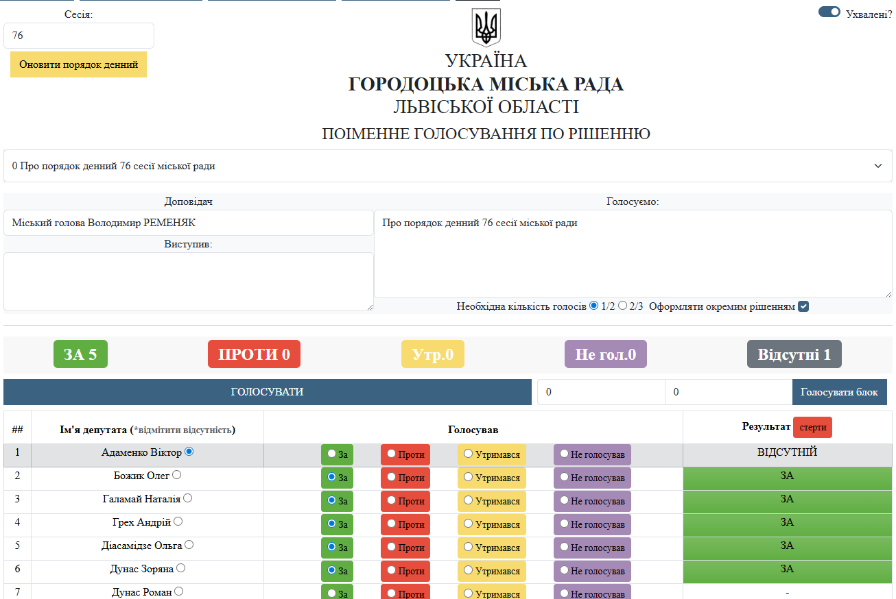Click the 'Сесія' number input field

pyautogui.click(x=79, y=36)
